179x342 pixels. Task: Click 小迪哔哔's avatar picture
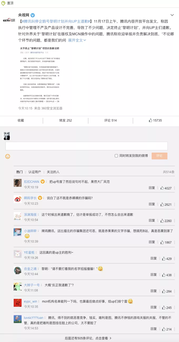point(18,232)
